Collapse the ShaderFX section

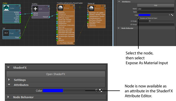8,67
